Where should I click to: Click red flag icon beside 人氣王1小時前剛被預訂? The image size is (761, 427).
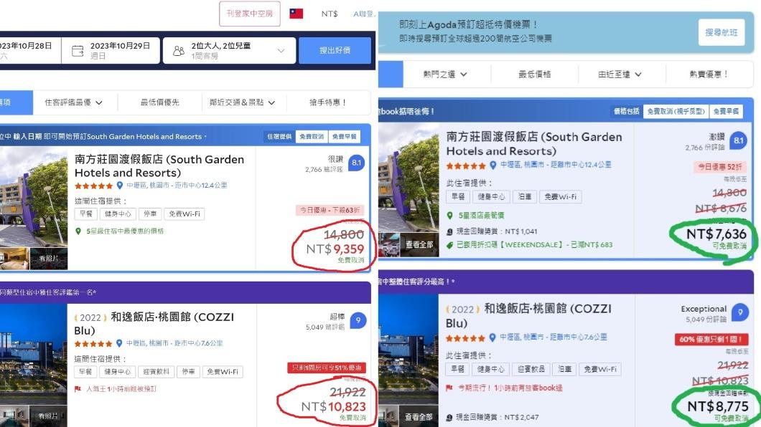pyautogui.click(x=78, y=389)
